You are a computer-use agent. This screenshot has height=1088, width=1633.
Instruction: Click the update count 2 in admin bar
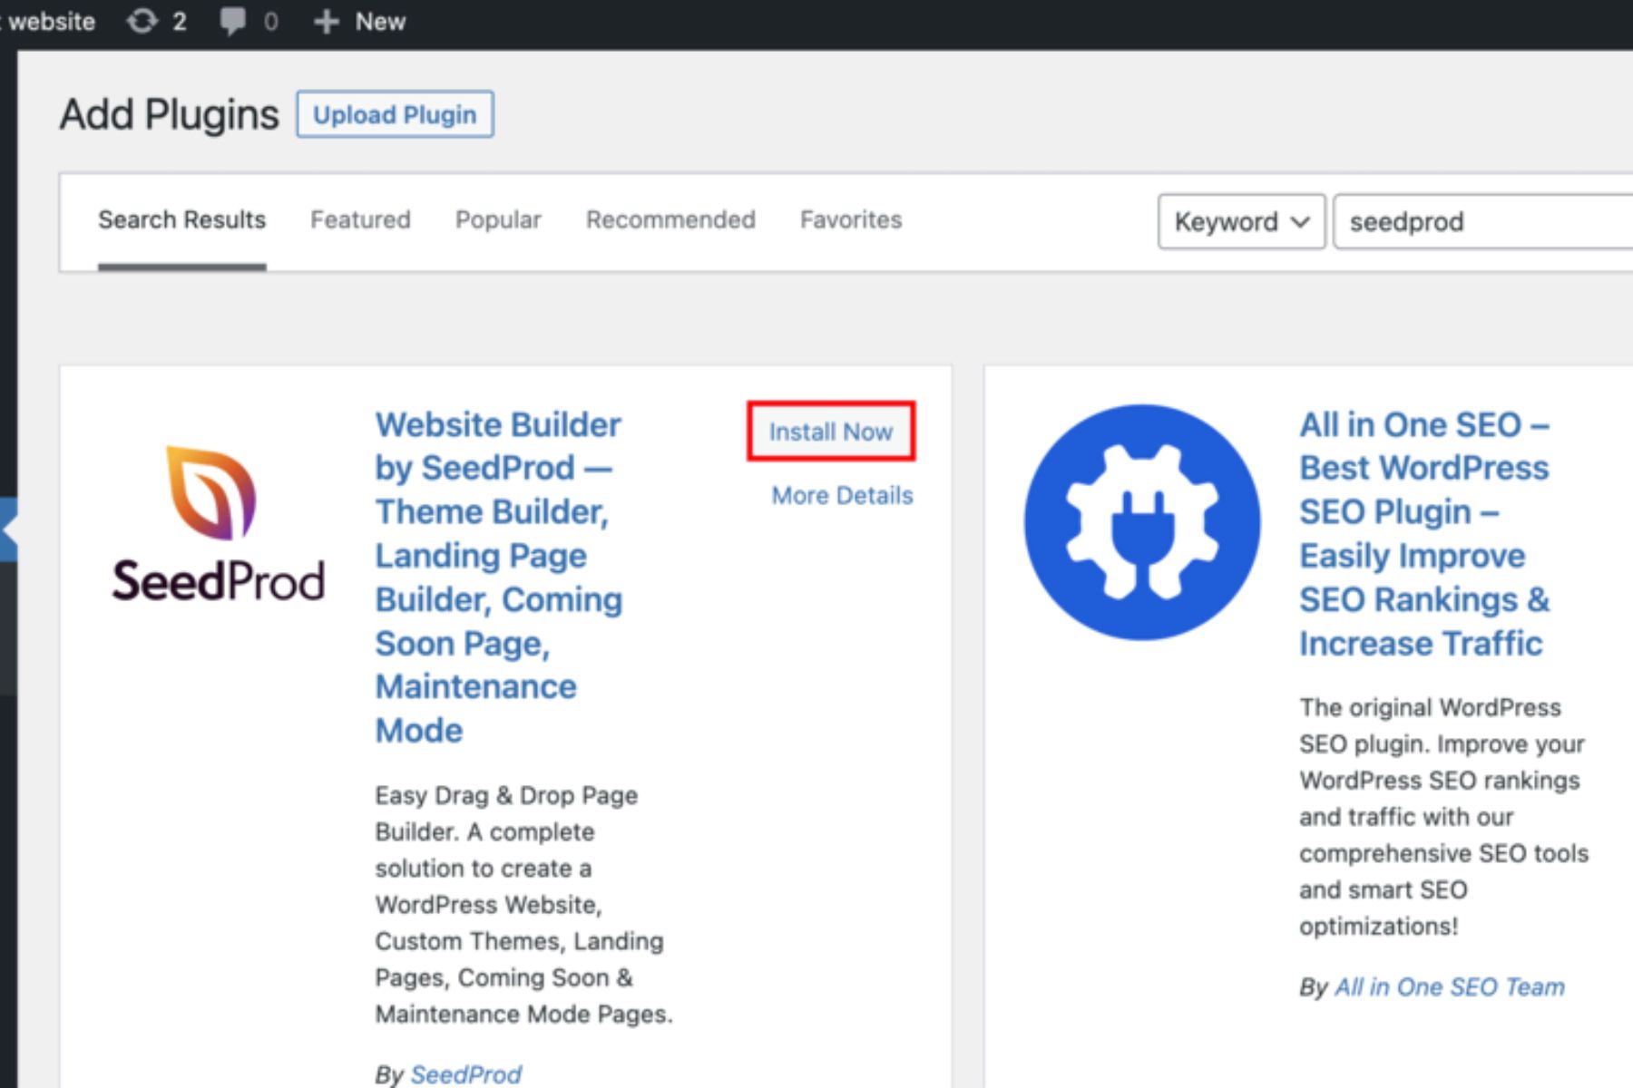pyautogui.click(x=180, y=21)
